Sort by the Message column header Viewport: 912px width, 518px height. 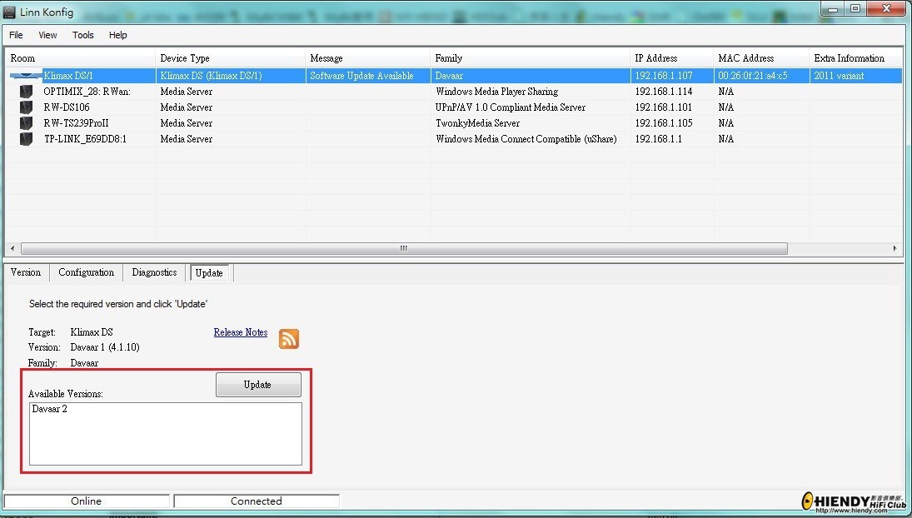[367, 58]
